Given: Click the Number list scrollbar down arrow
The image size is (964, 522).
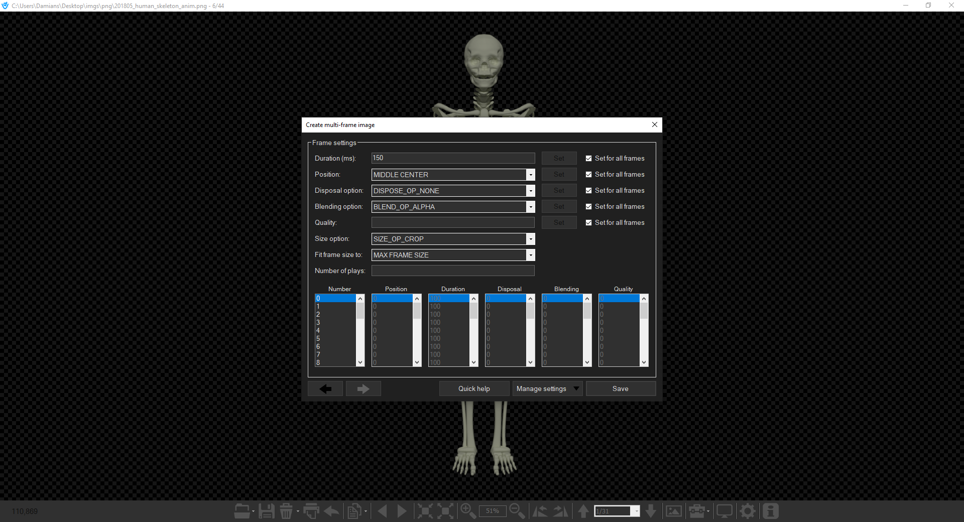Looking at the screenshot, I should point(360,362).
